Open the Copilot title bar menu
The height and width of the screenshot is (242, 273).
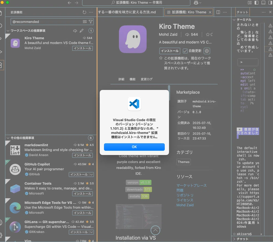198,3
